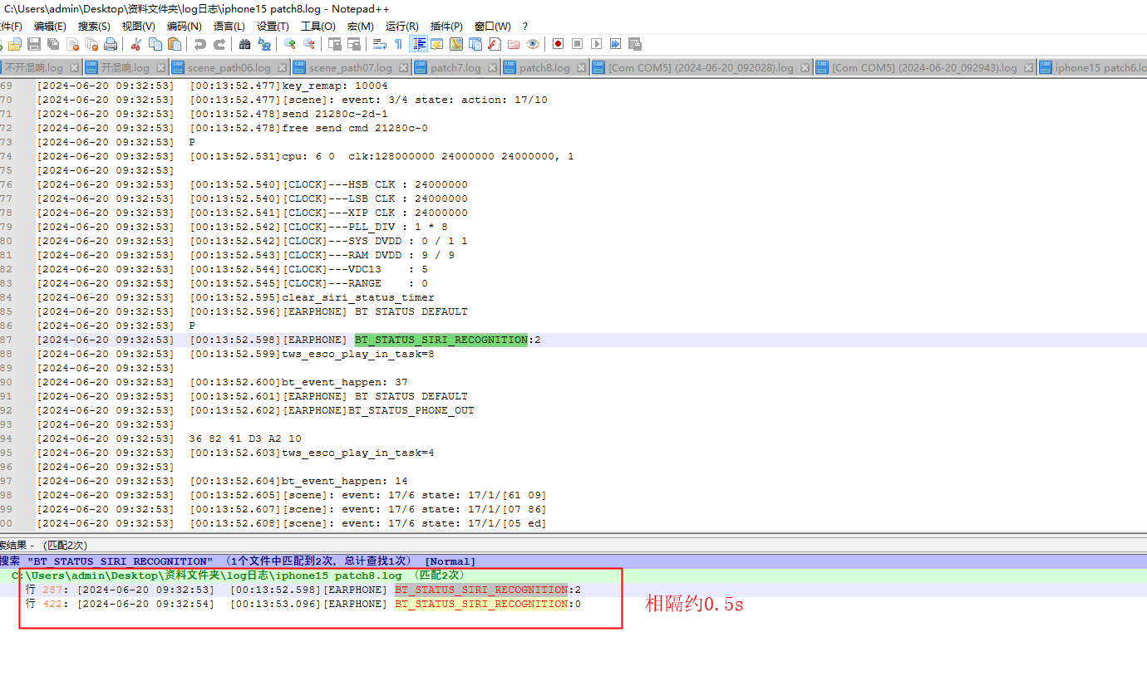Click the Copy toolbar icon
This screenshot has width=1147, height=676.
pos(155,44)
